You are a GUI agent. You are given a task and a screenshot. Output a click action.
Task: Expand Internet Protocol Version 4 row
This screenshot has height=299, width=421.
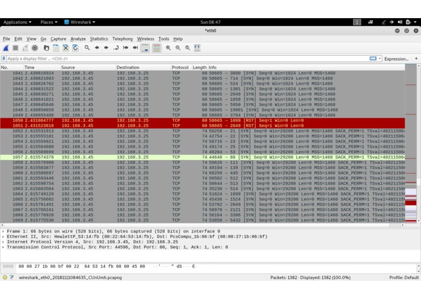tap(3, 241)
